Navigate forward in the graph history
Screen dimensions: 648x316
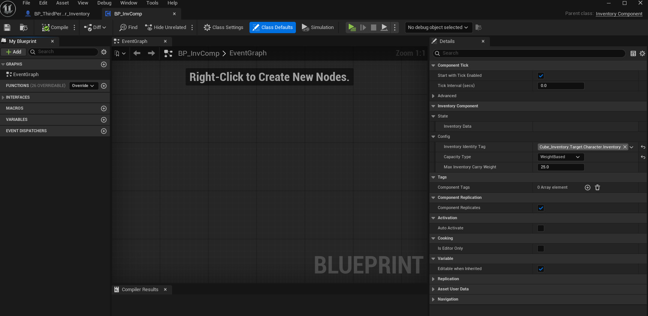(x=151, y=53)
